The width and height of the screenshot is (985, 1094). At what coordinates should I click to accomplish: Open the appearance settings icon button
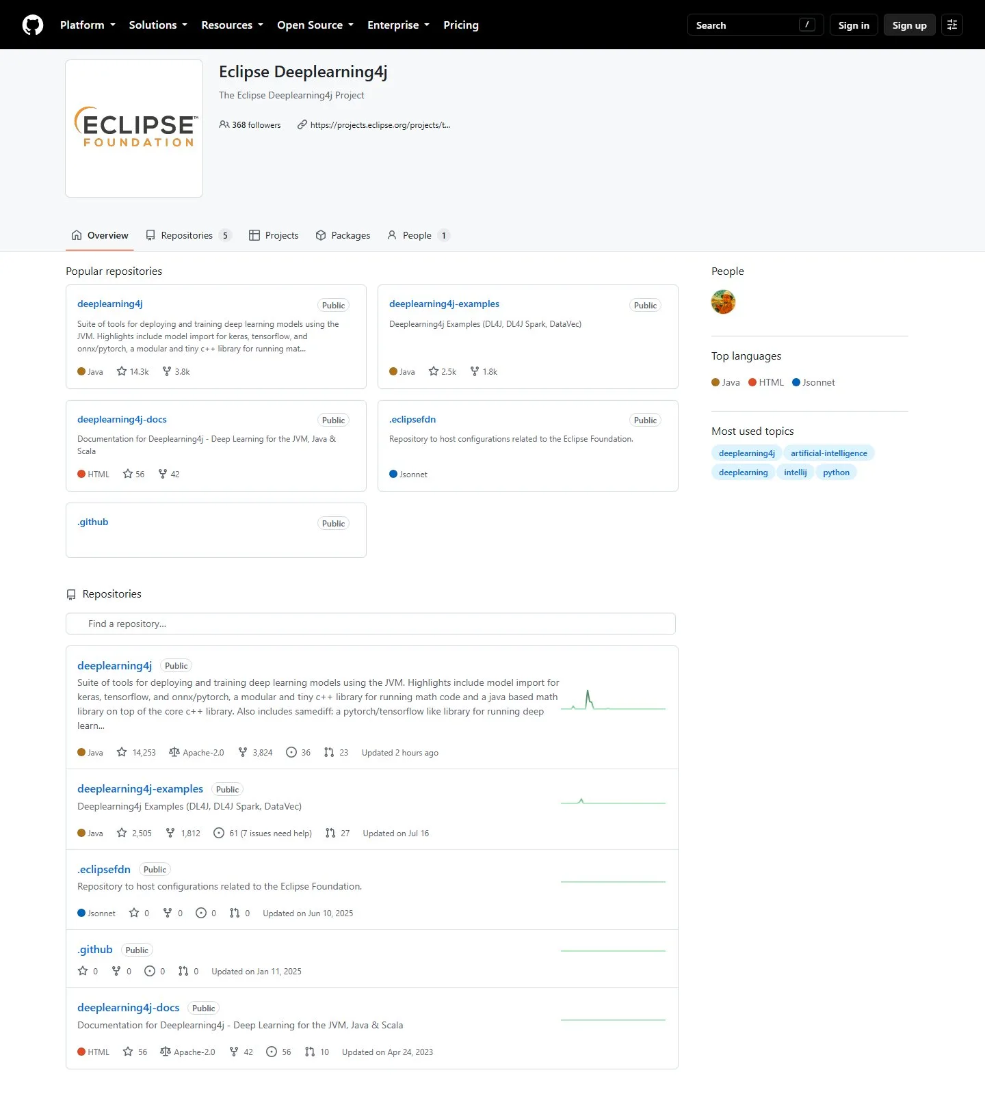point(952,25)
